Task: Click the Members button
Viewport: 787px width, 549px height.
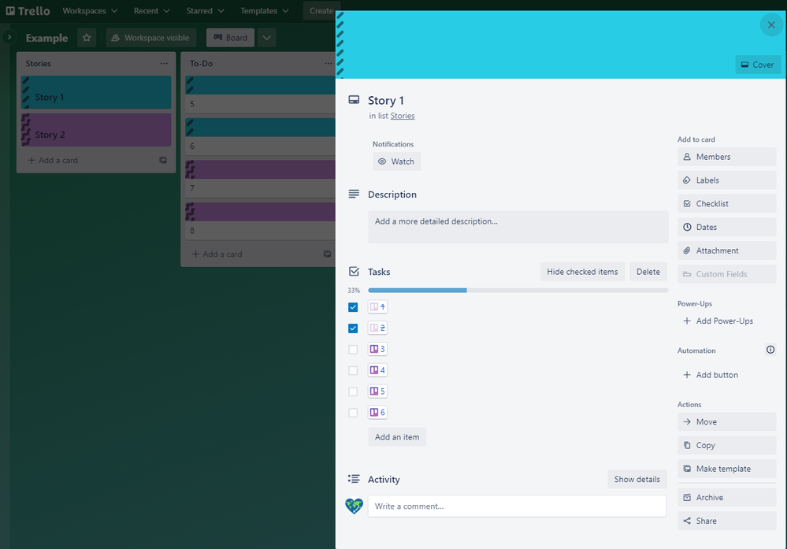Action: [x=726, y=157]
